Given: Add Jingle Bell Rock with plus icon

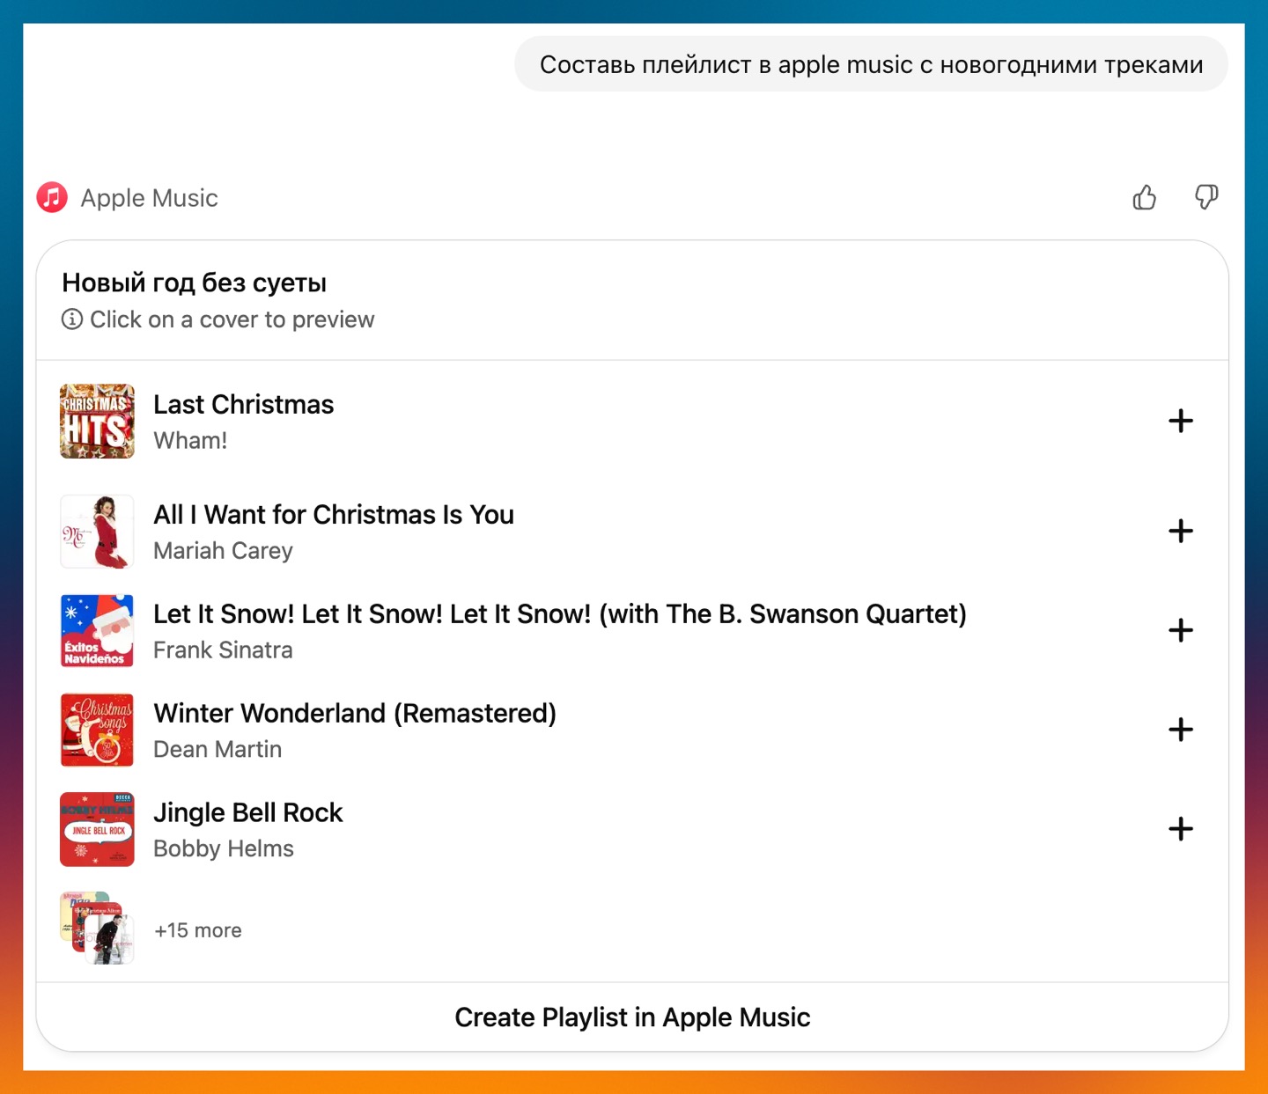Looking at the screenshot, I should [x=1180, y=829].
